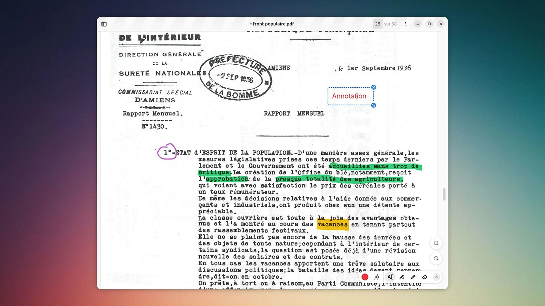
Task: Delete the text annotation box
Action: coord(374,87)
